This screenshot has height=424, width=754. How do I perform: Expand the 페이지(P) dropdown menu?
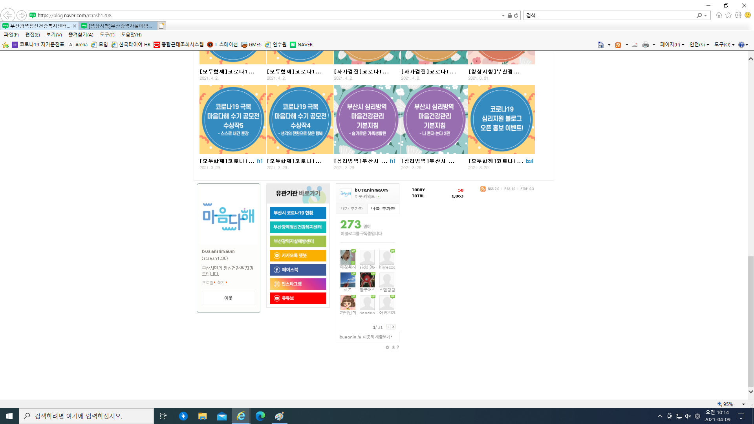pos(672,45)
